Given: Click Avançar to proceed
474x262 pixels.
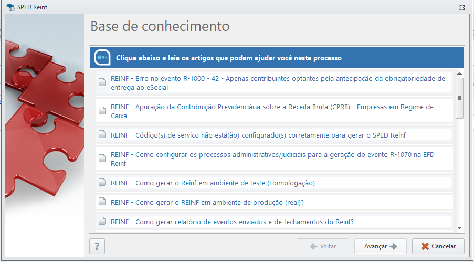Looking at the screenshot, I should coord(380,246).
